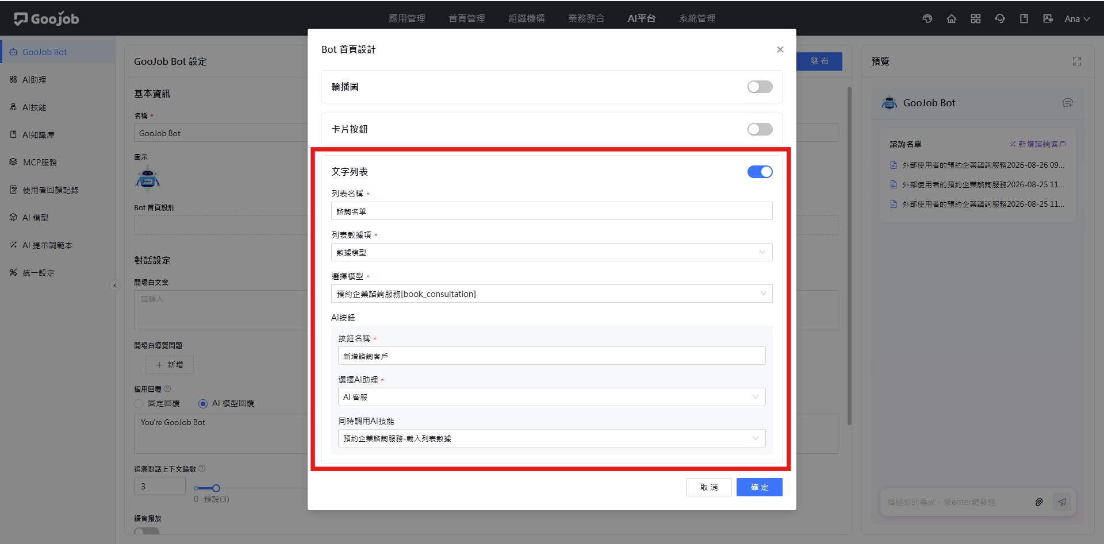Select the 固定回覆 radio button
Screen dimensions: 1104x544
139,404
